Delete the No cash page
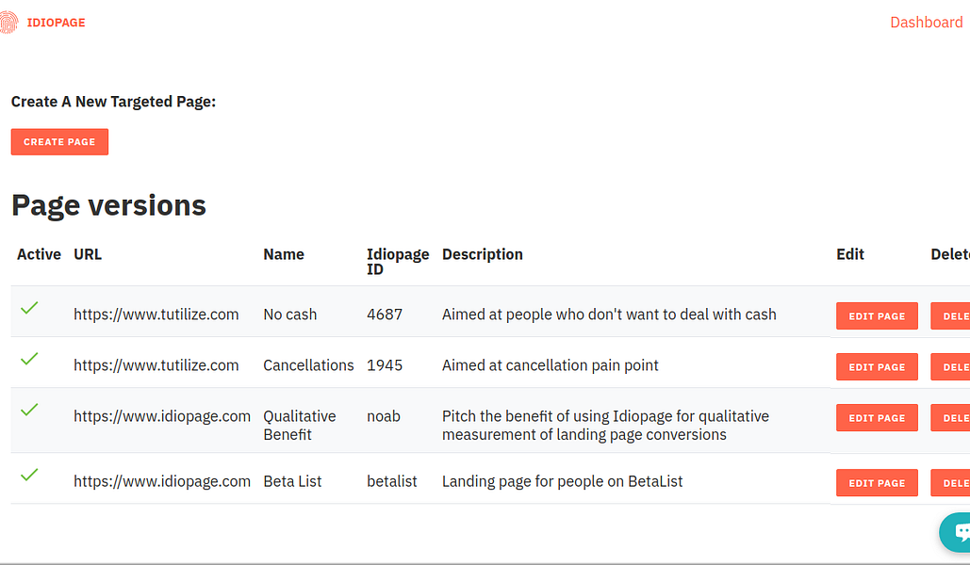 [x=950, y=315]
